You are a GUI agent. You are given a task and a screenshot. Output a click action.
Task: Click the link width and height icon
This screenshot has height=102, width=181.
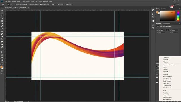[x=167, y=30]
